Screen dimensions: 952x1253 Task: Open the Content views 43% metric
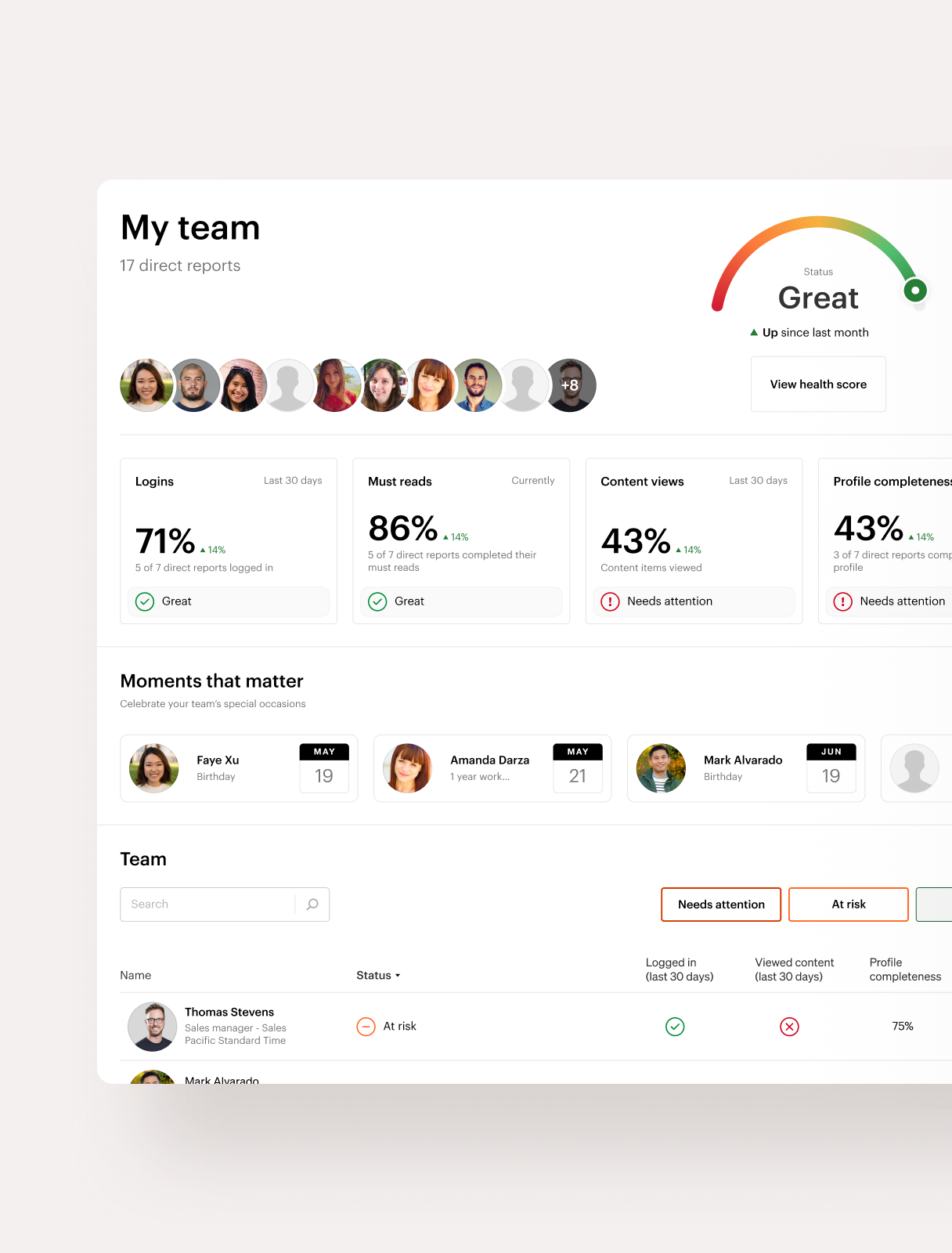pos(694,541)
